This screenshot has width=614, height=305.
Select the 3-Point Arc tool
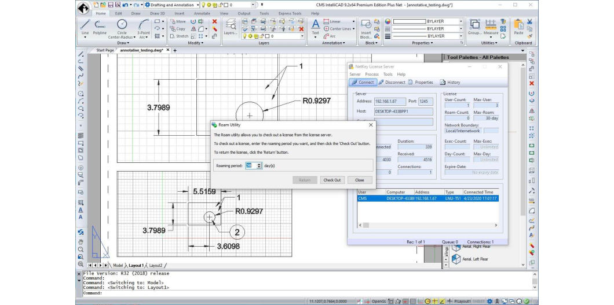(x=144, y=28)
